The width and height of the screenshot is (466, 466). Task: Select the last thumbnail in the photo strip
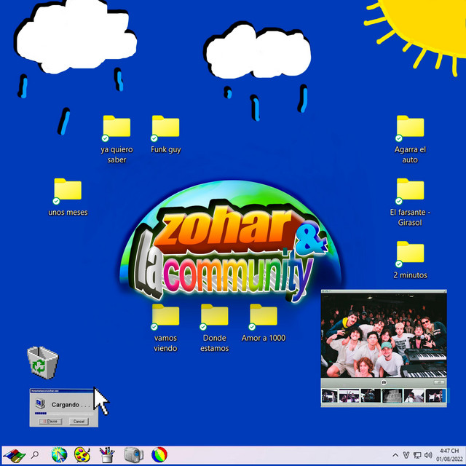tap(435, 395)
